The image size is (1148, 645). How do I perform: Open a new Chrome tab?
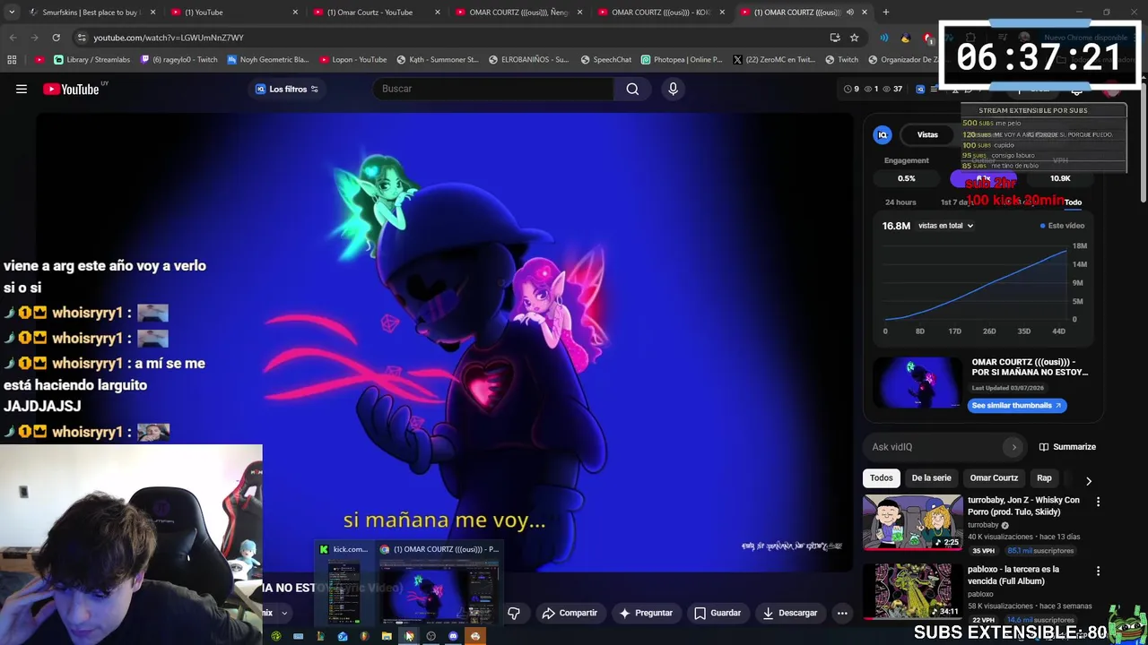[885, 13]
